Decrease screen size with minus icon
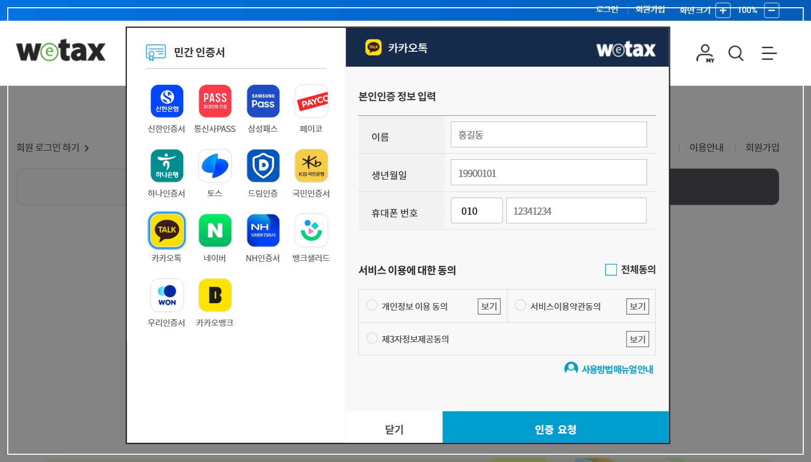The height and width of the screenshot is (462, 811). tap(772, 10)
